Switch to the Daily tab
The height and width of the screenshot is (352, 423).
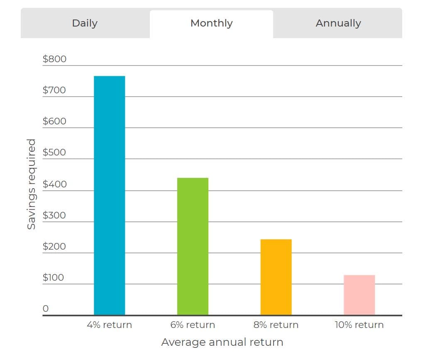[x=85, y=23]
